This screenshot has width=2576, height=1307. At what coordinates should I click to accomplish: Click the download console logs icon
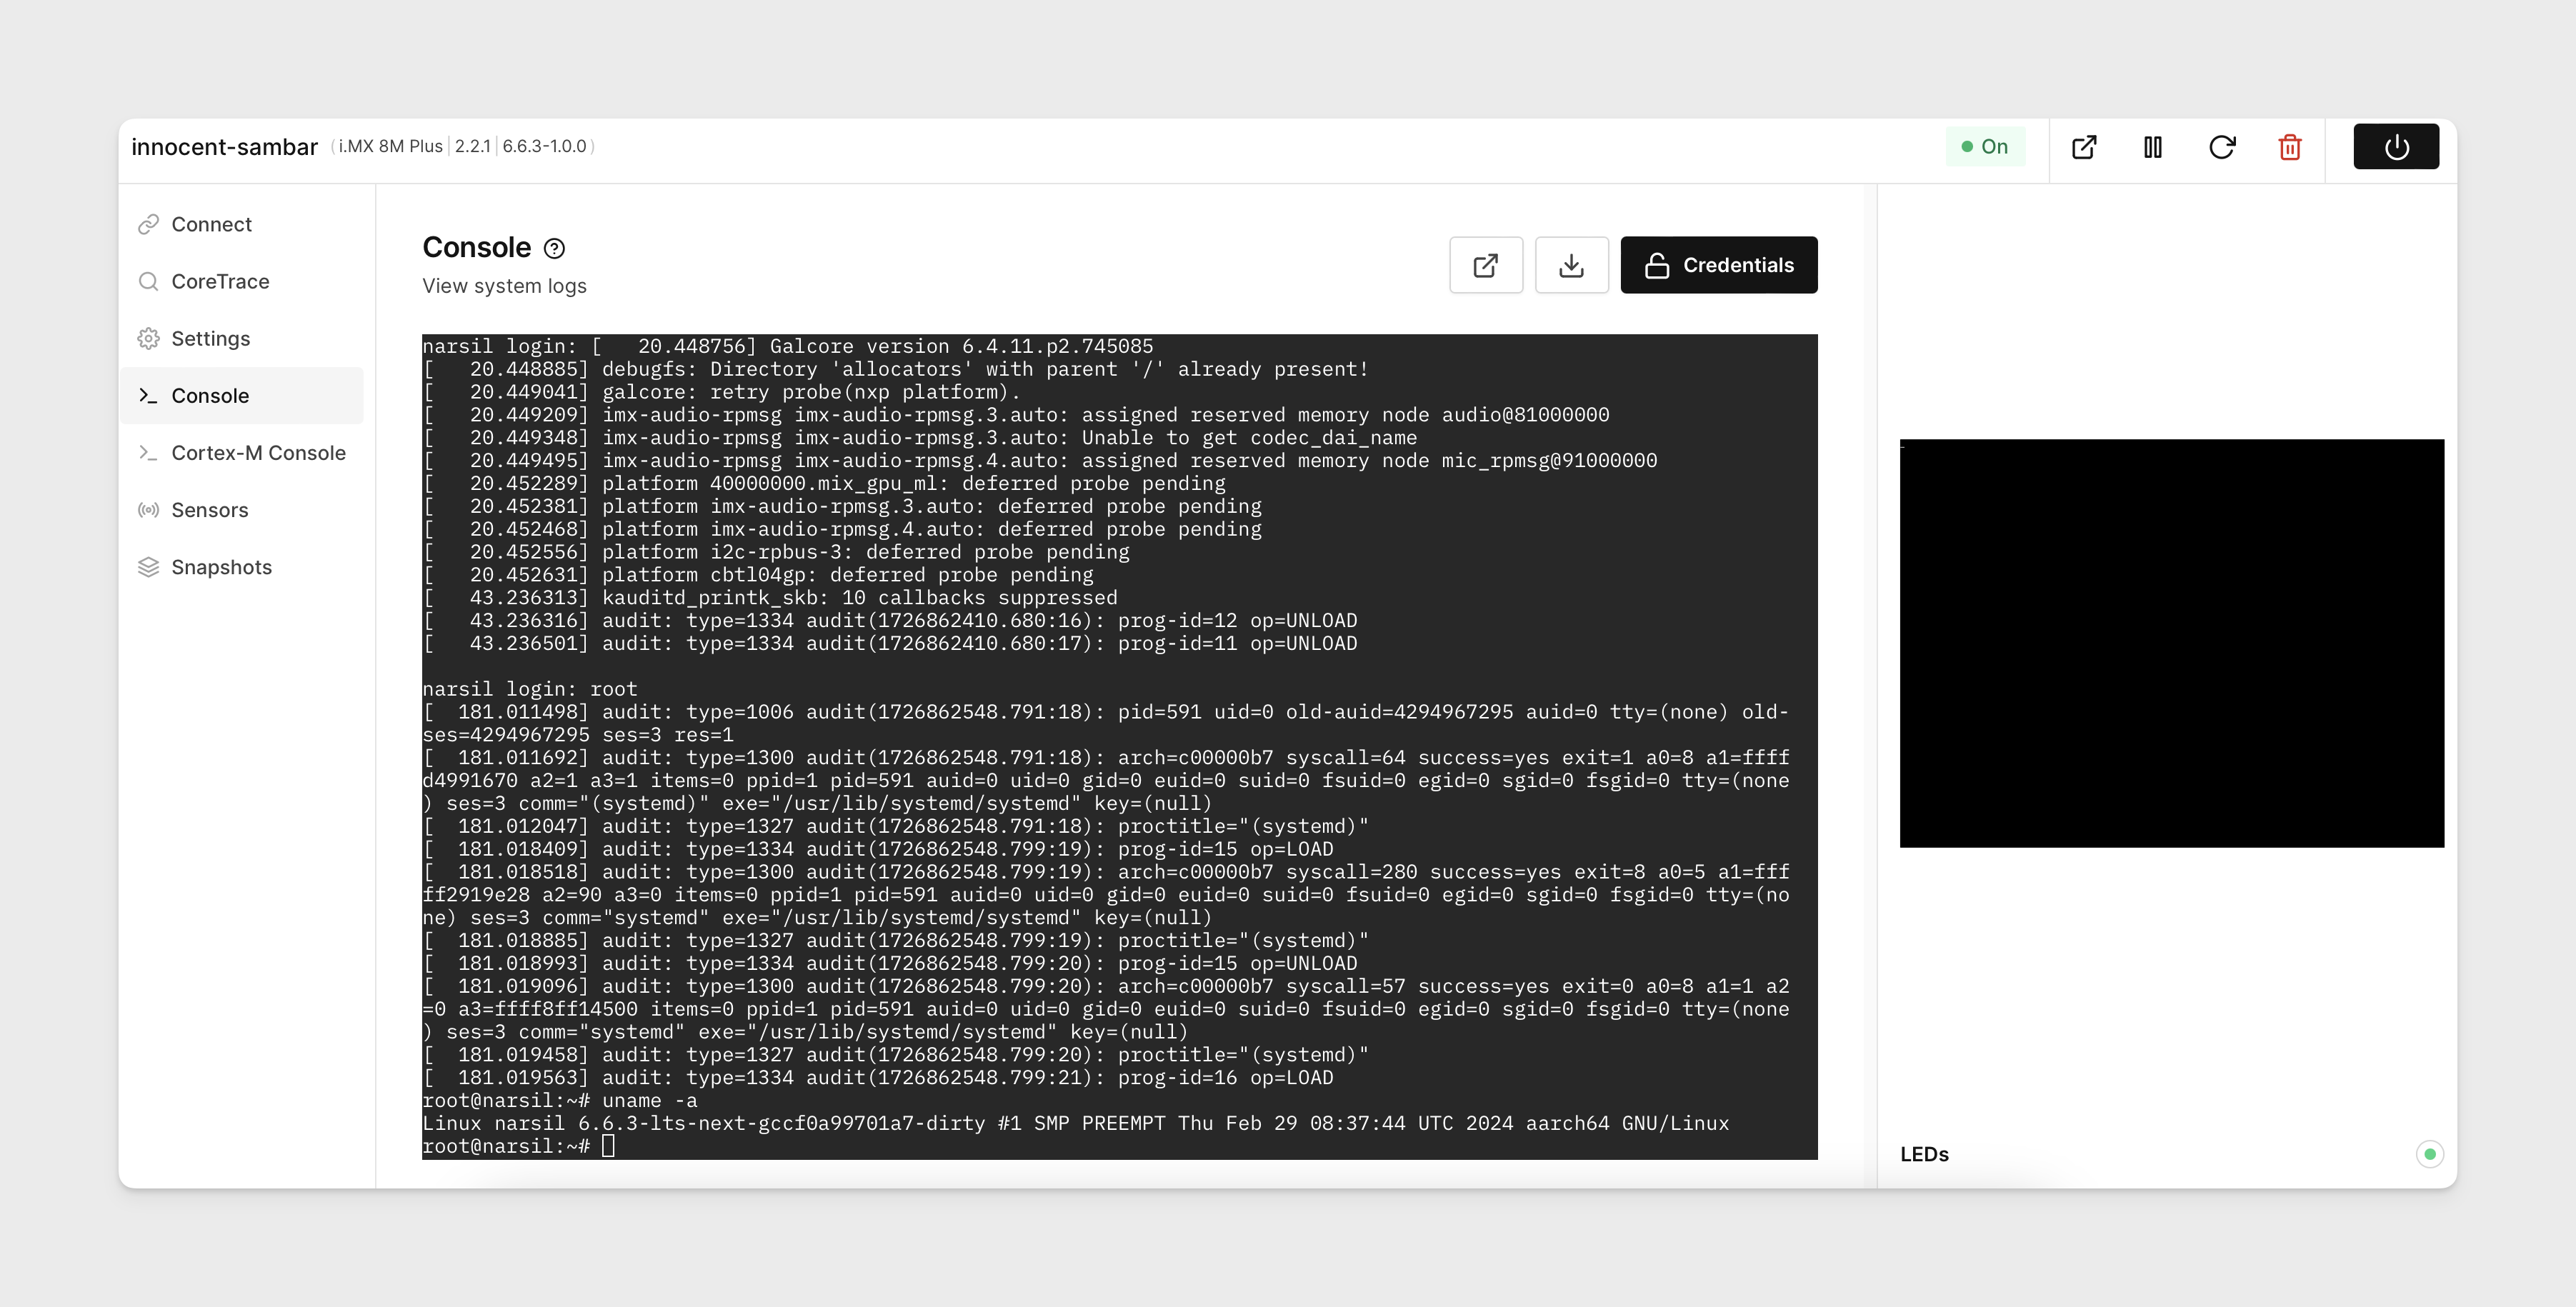[1569, 264]
